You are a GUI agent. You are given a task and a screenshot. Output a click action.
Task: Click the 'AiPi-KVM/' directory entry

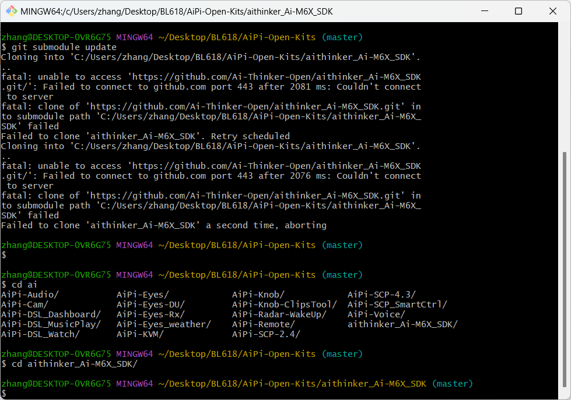coord(140,334)
